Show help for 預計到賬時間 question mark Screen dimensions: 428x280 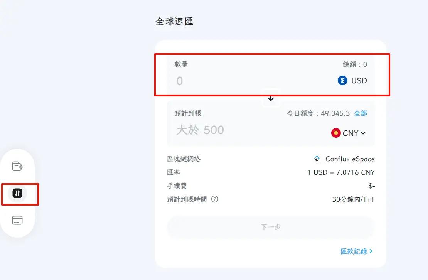pyautogui.click(x=215, y=199)
